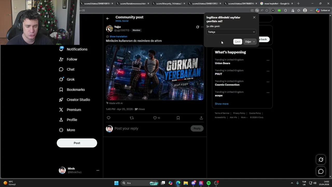Click the Show translation link

[x=118, y=37]
